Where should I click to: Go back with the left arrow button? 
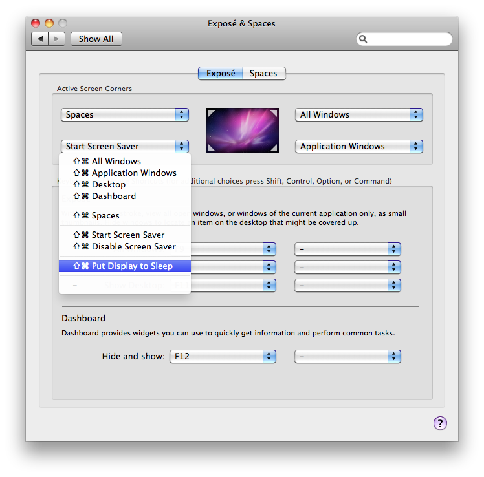click(40, 39)
